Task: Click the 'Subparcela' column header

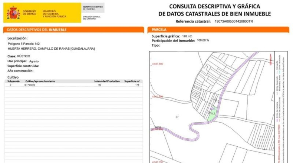Action: tap(13, 81)
